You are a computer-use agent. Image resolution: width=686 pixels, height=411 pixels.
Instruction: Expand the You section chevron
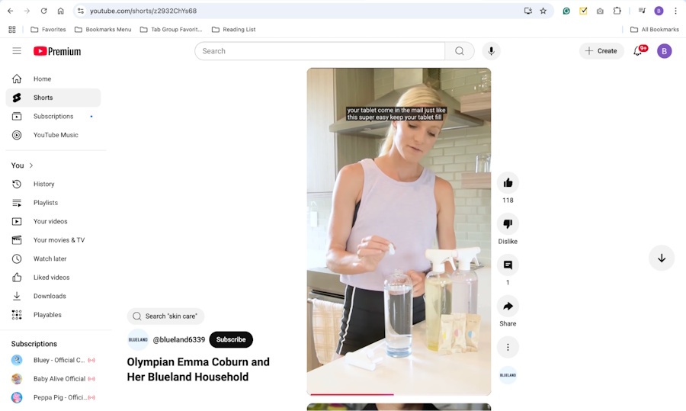pos(31,165)
